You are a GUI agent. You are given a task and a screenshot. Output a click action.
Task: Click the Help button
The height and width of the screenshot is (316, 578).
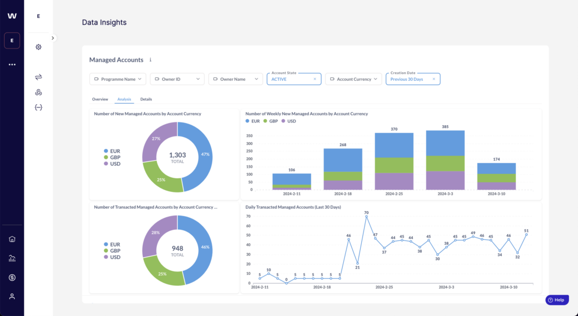pyautogui.click(x=557, y=300)
